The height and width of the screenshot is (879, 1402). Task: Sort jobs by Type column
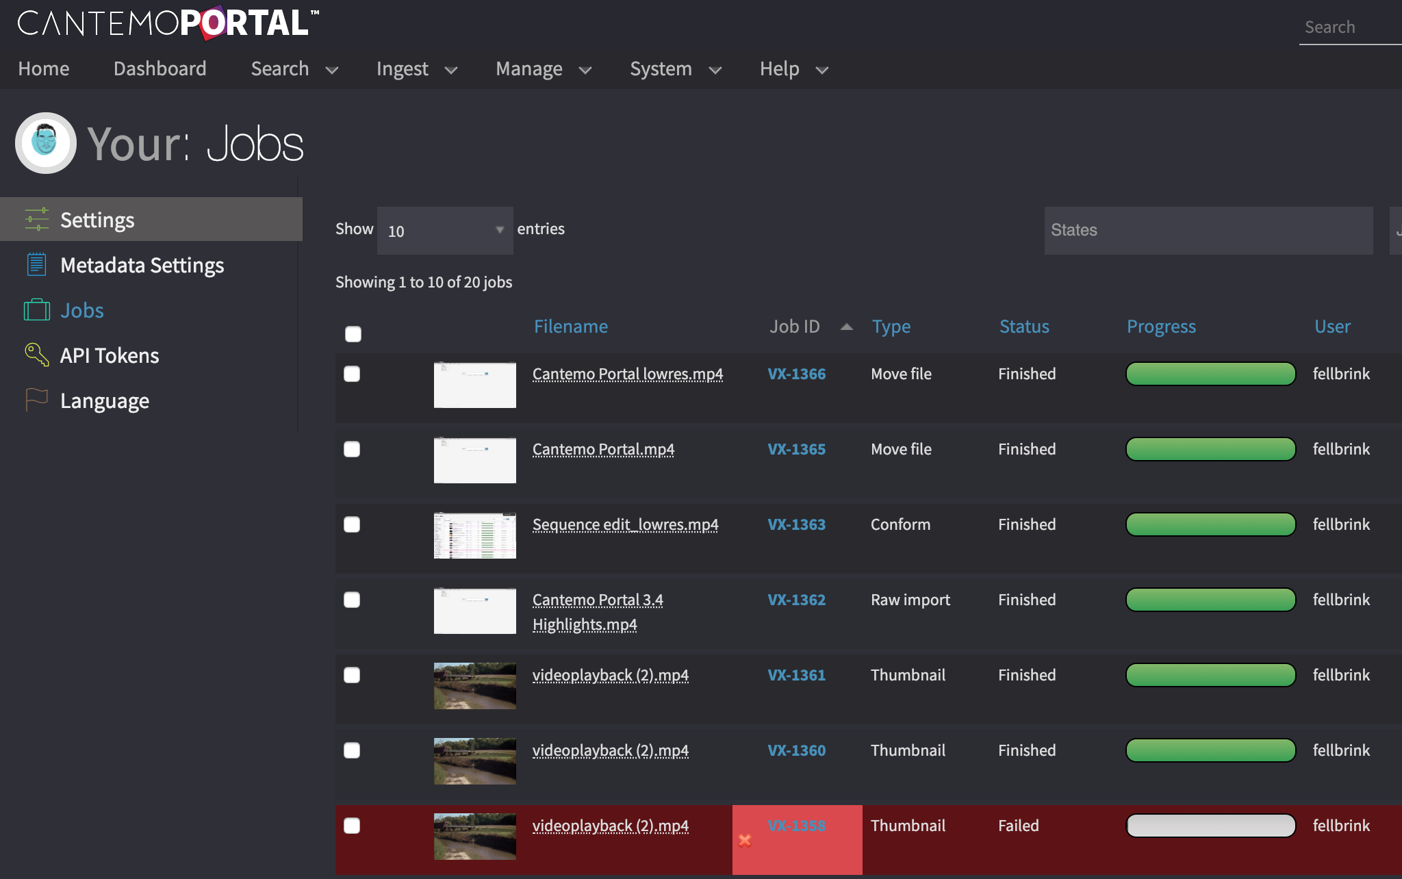pos(891,327)
